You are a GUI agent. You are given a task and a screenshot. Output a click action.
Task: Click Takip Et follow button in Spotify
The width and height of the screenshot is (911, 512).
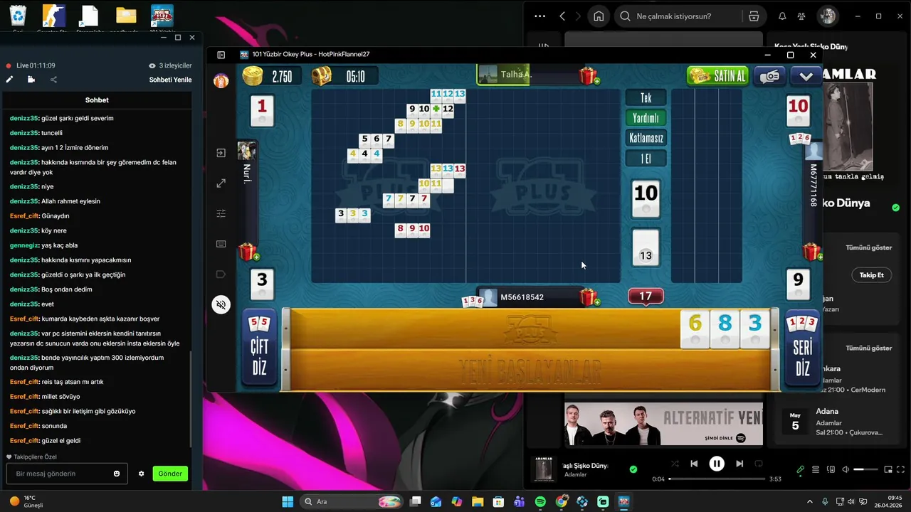872,275
